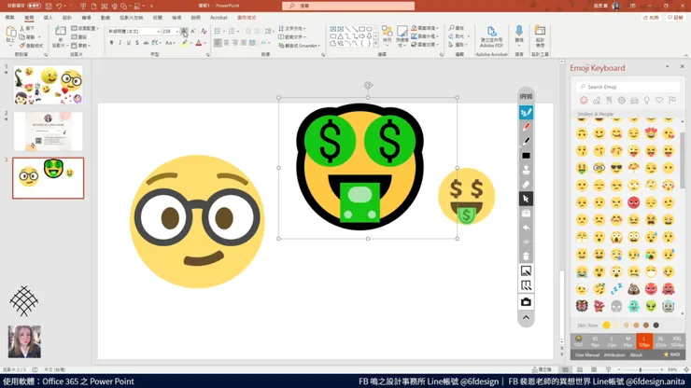This screenshot has height=388, width=691.
Task: Toggle text shadow S button
Action: [x=137, y=43]
